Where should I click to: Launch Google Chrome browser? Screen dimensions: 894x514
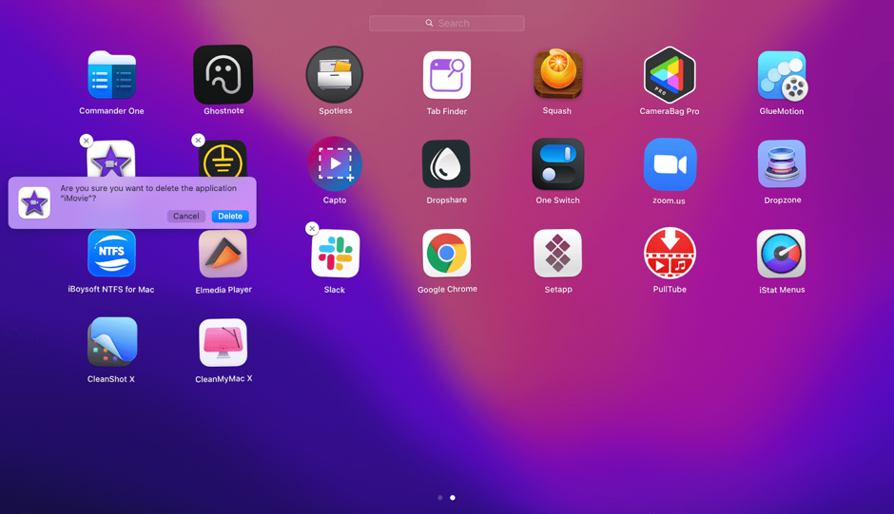pyautogui.click(x=446, y=254)
